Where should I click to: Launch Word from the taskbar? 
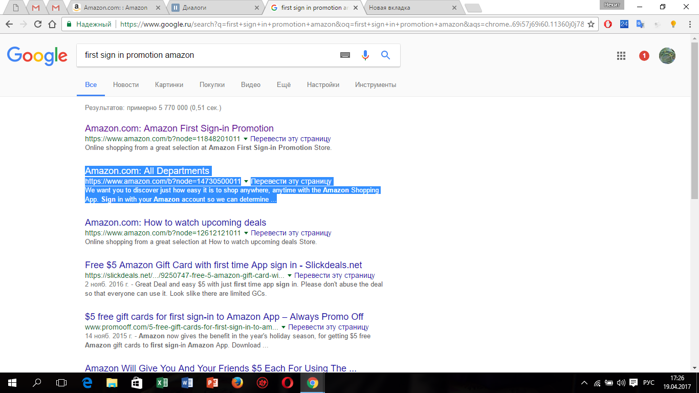[187, 383]
